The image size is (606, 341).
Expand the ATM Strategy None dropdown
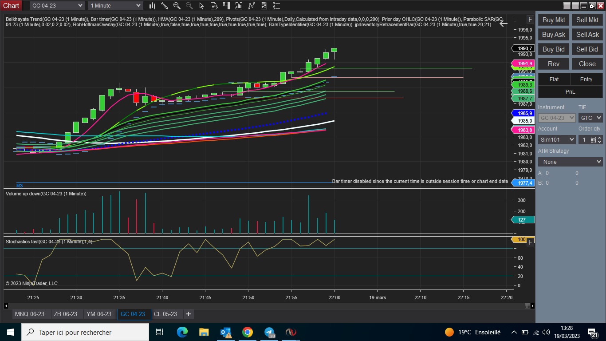[x=570, y=162]
